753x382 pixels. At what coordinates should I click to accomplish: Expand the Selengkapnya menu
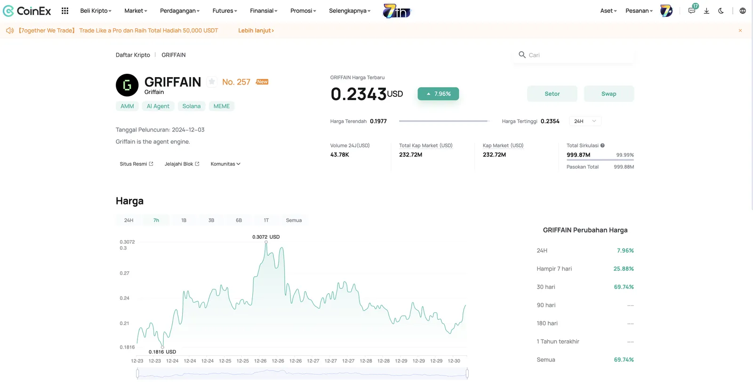click(350, 11)
